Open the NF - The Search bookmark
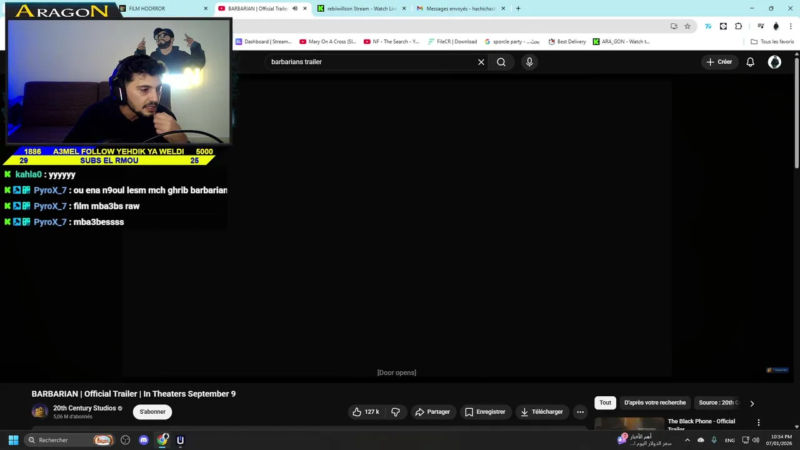The width and height of the screenshot is (800, 450). click(x=391, y=42)
